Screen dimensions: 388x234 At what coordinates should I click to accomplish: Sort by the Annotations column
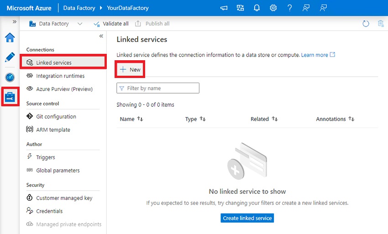[x=335, y=119]
